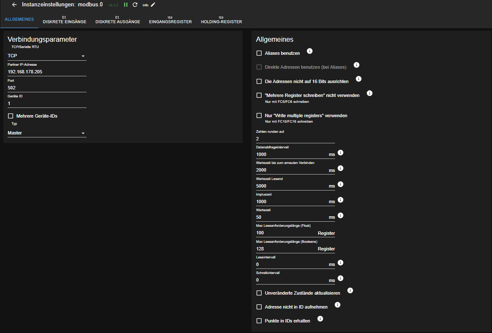The image size is (492, 333).
Task: Edit instance info with pencil icon
Action: [153, 5]
